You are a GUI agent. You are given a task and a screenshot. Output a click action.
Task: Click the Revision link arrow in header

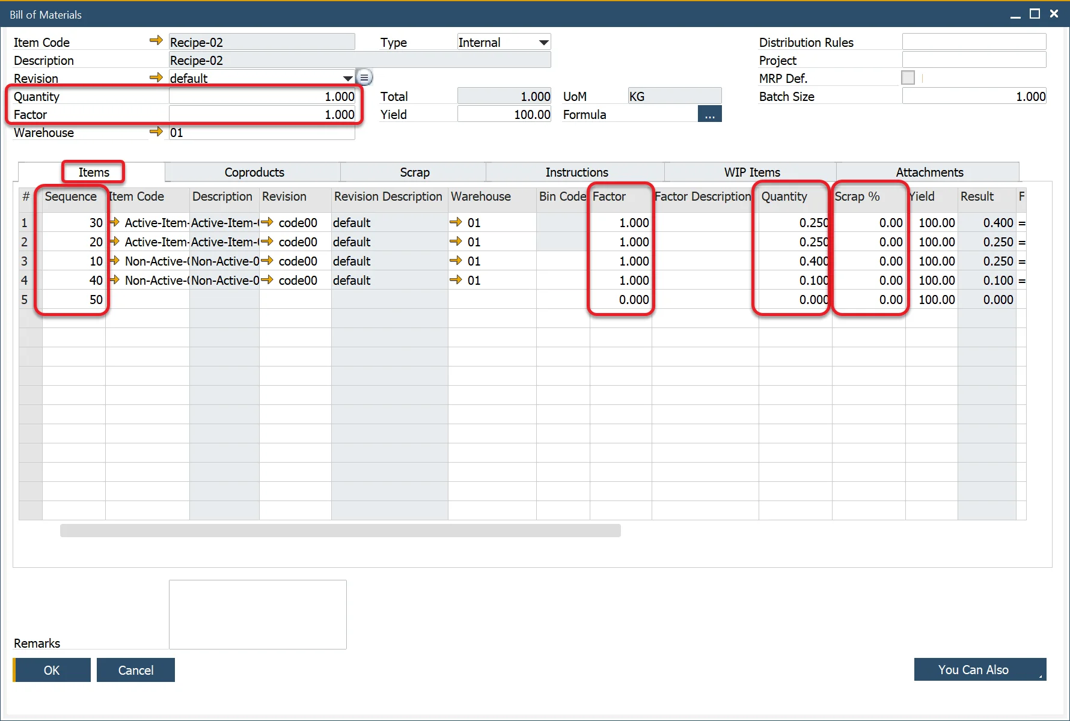click(x=156, y=78)
